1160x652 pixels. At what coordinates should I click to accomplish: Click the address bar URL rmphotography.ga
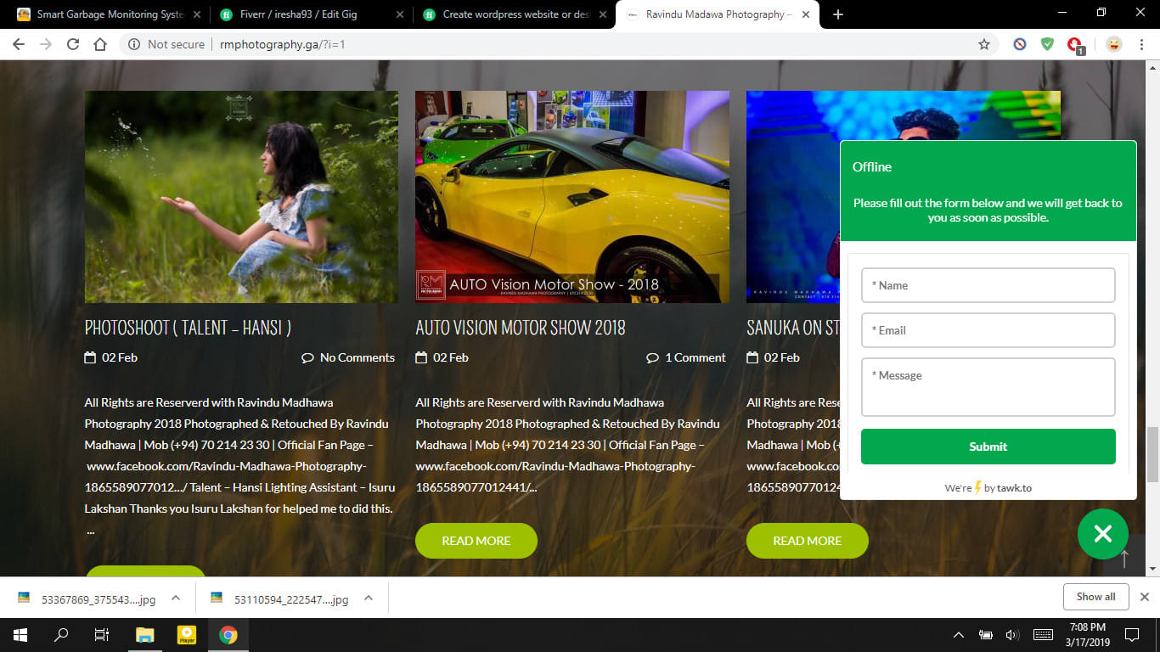283,44
